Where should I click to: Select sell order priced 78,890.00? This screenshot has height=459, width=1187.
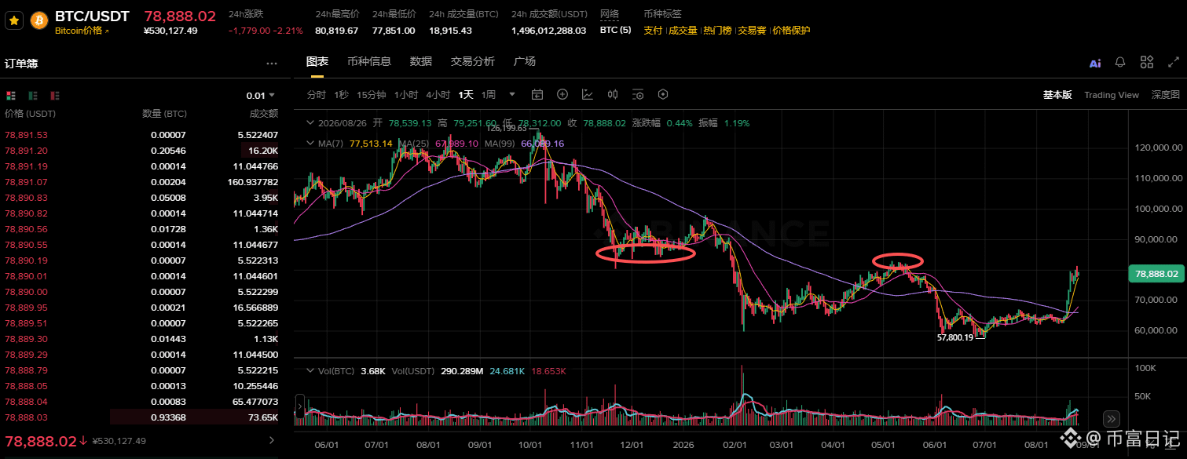pos(143,292)
